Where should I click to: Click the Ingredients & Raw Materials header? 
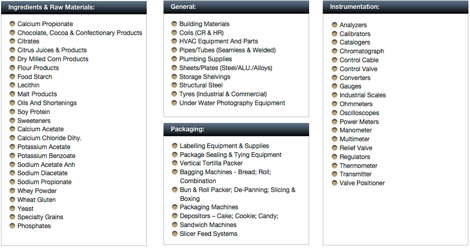(74, 7)
